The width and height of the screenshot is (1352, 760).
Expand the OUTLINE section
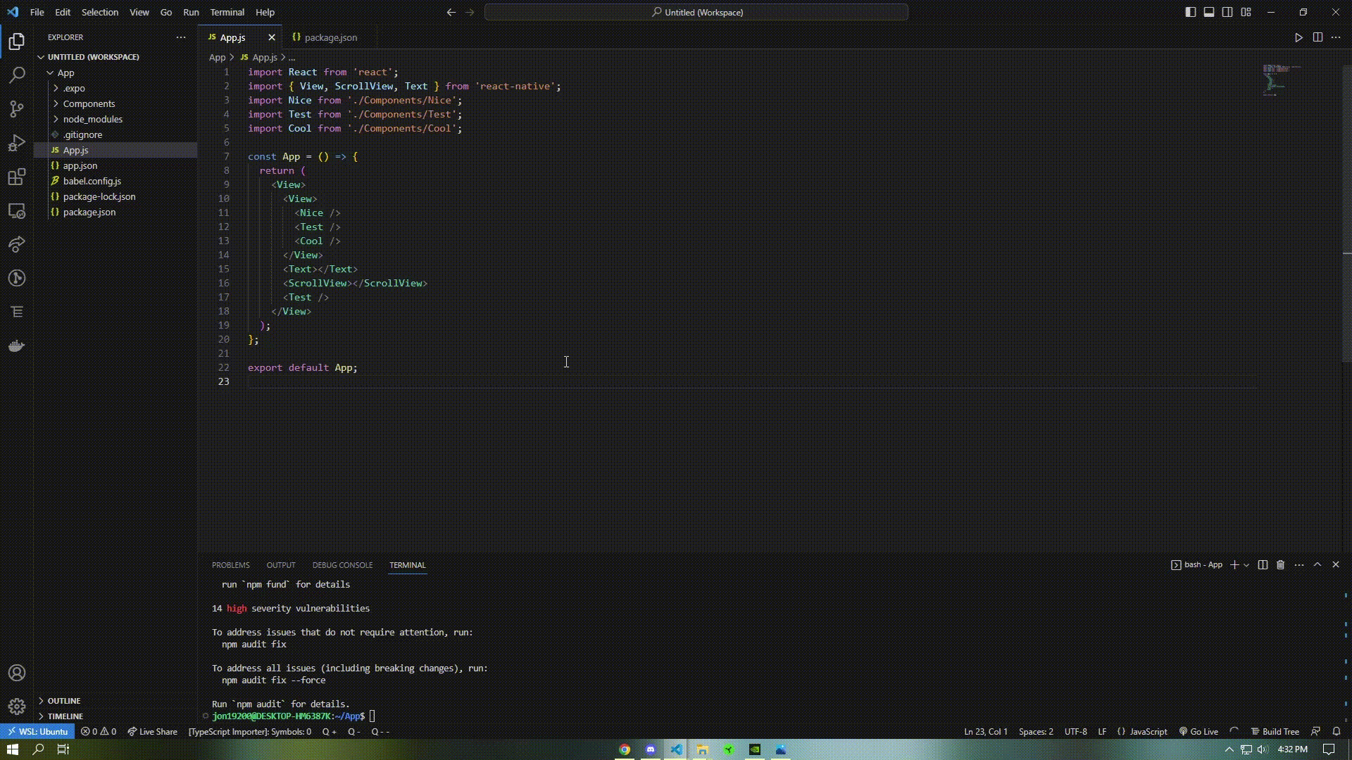coord(64,701)
